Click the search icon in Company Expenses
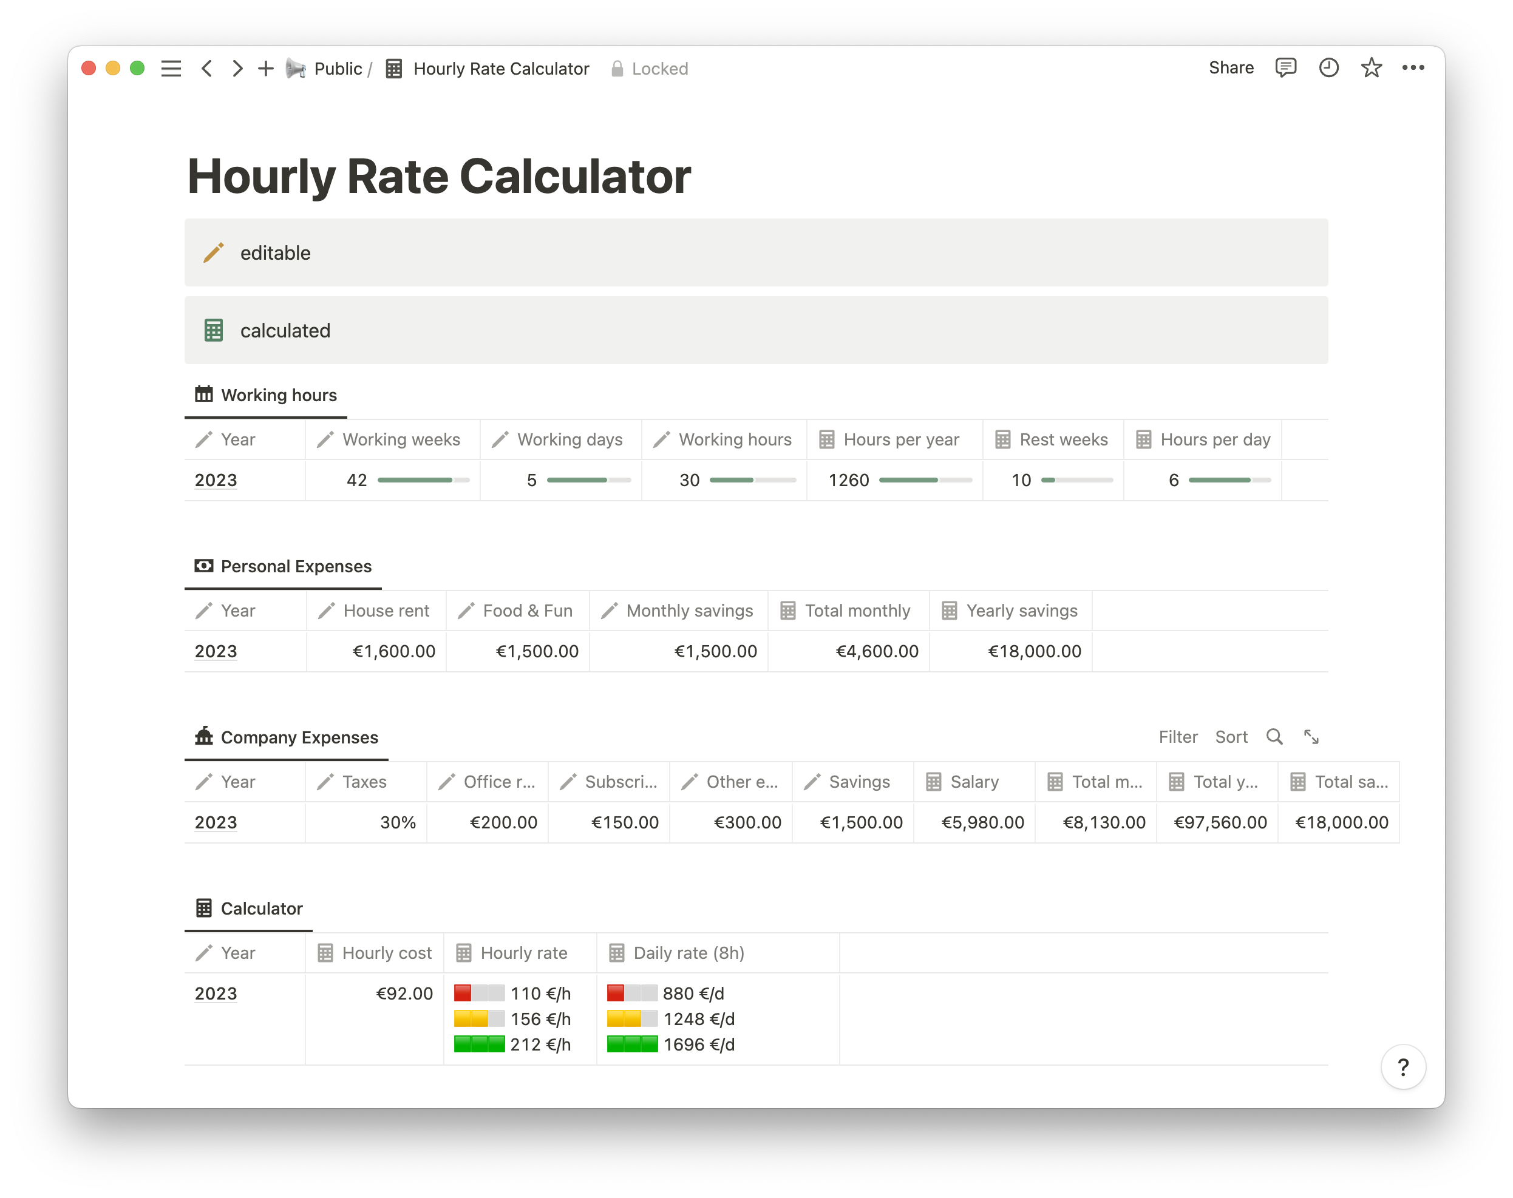 [1274, 737]
